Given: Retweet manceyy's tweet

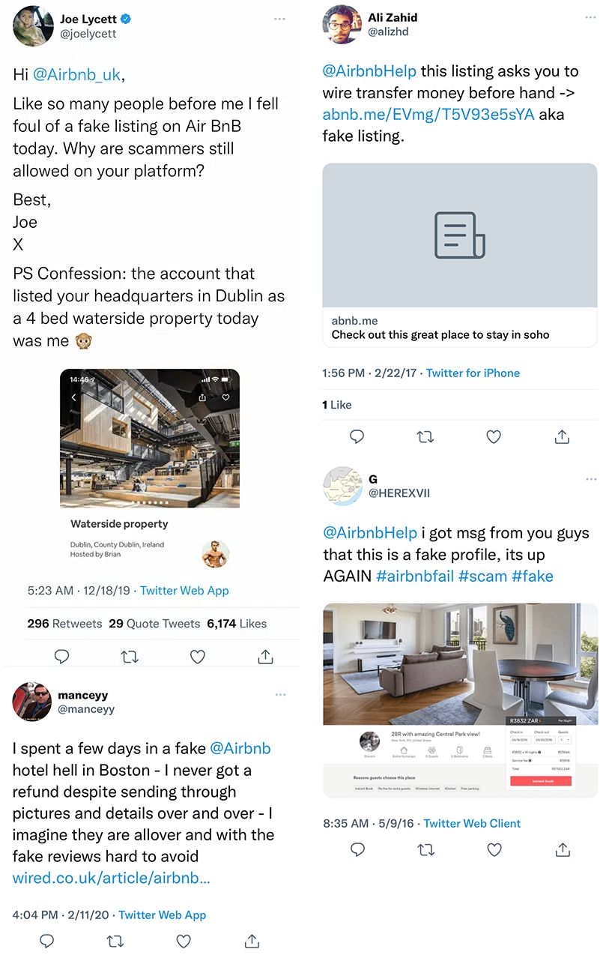Looking at the screenshot, I should [x=115, y=940].
